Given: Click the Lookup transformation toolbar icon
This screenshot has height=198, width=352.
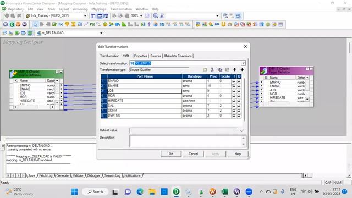Looking at the screenshot, I should (80, 24).
